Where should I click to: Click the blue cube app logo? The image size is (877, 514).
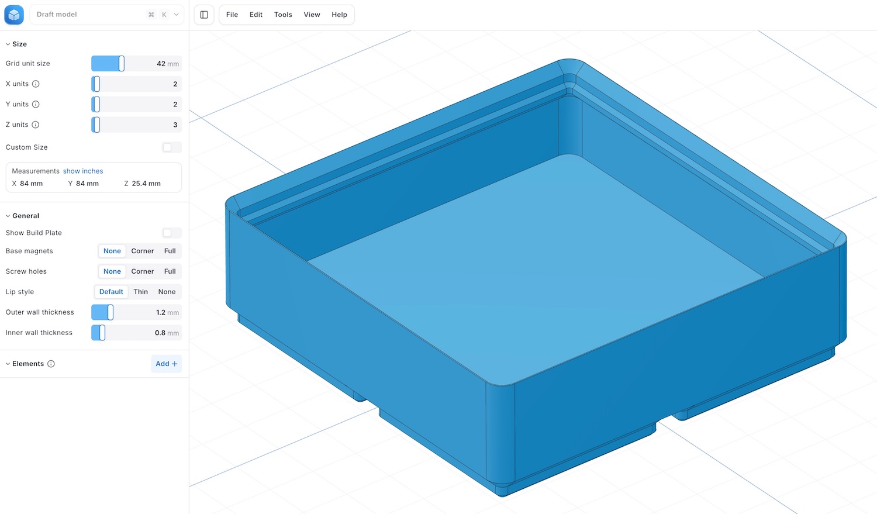point(14,15)
